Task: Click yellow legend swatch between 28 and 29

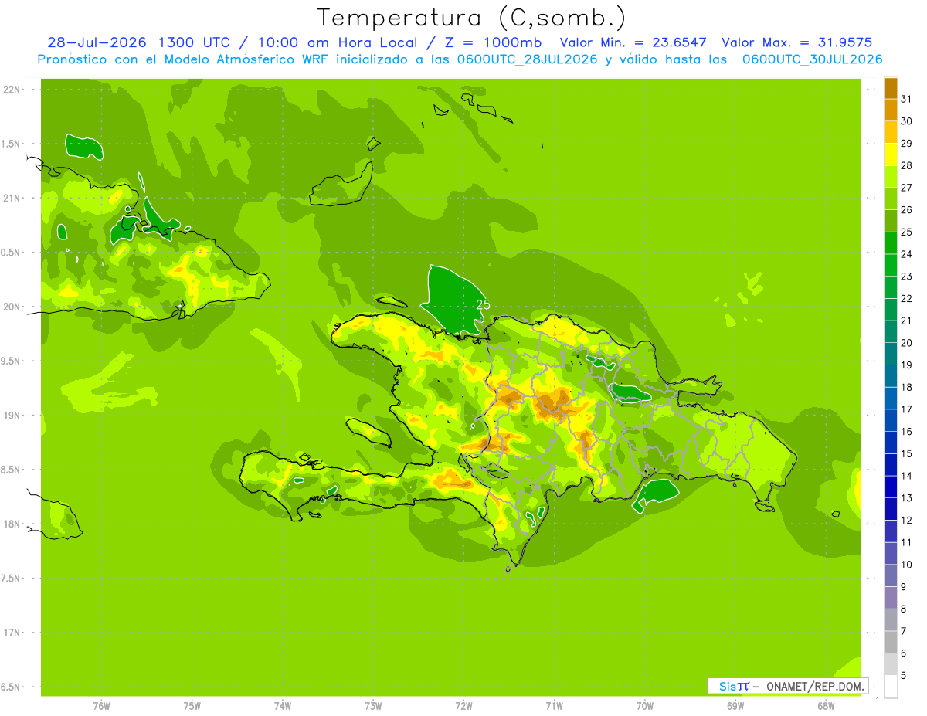Action: pyautogui.click(x=891, y=154)
